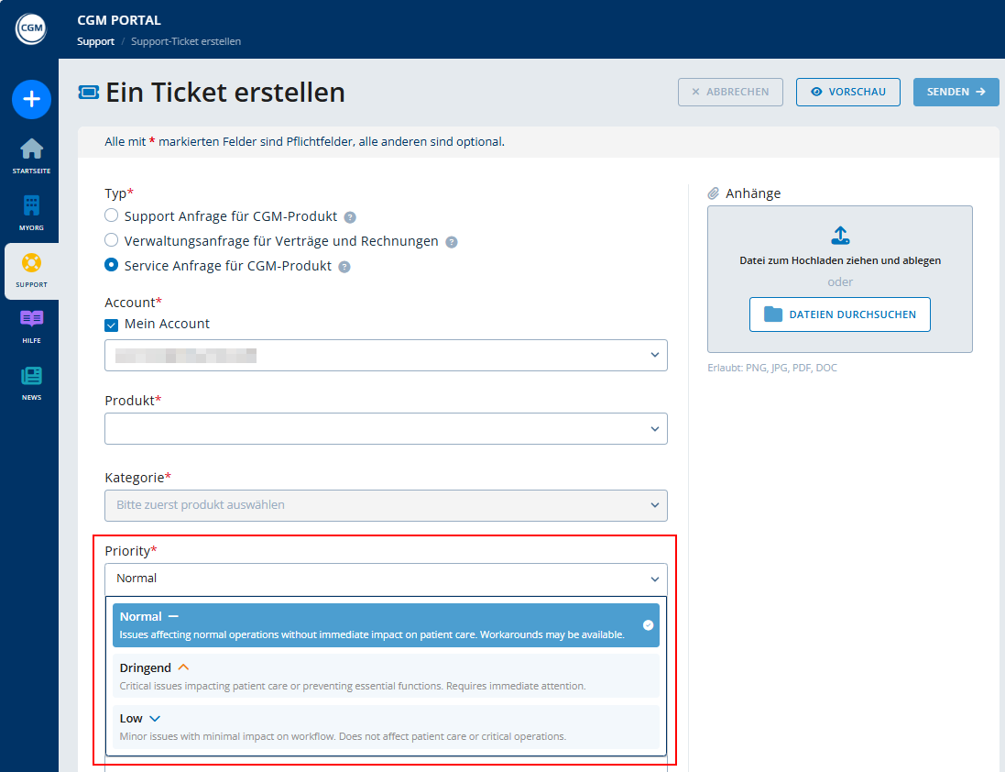Image resolution: width=1005 pixels, height=772 pixels.
Task: Uncheck the Mein Account checkbox
Action: click(112, 325)
